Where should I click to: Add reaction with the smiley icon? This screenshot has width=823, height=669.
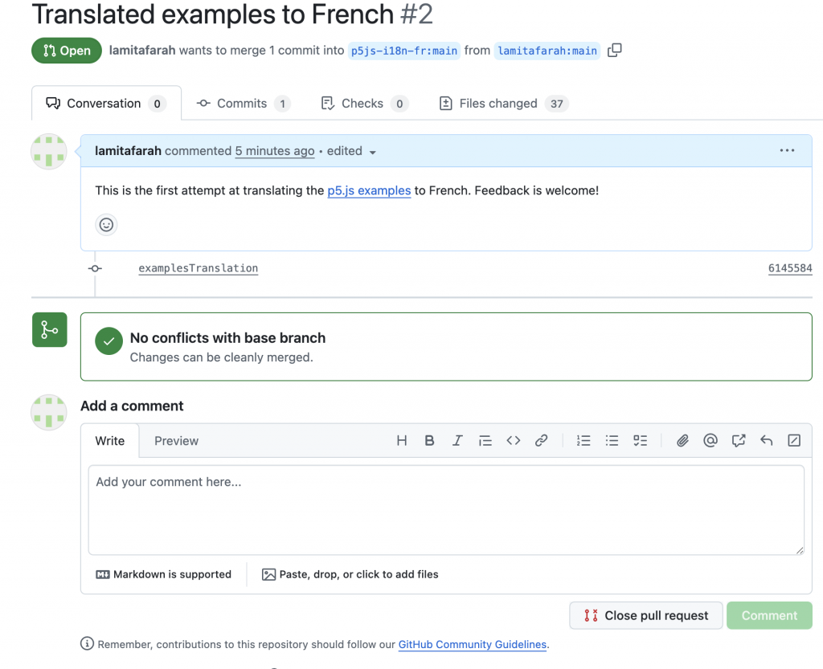coord(106,225)
